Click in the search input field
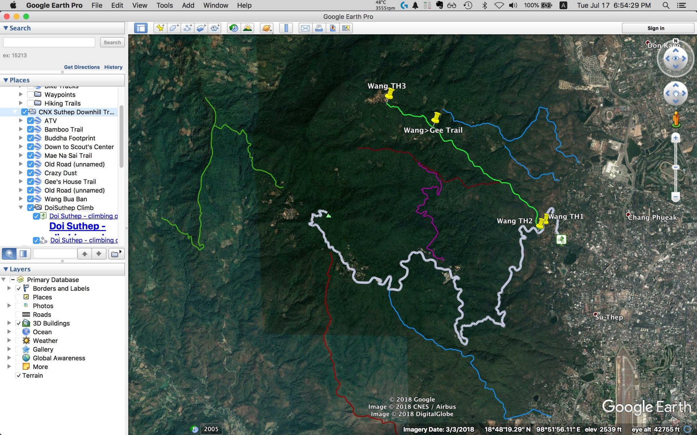Viewport: 697px width, 435px height. coord(49,42)
